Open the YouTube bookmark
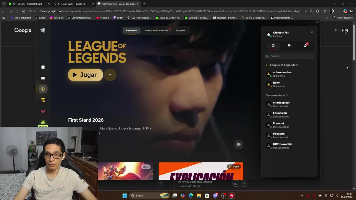356x200 pixels. click(x=102, y=18)
